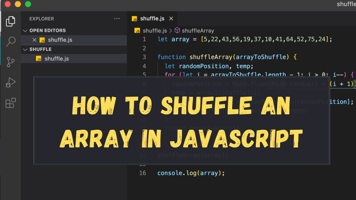Click the JS icon in the breadcrumb bar
The width and height of the screenshot is (356, 200).
pos(137,31)
